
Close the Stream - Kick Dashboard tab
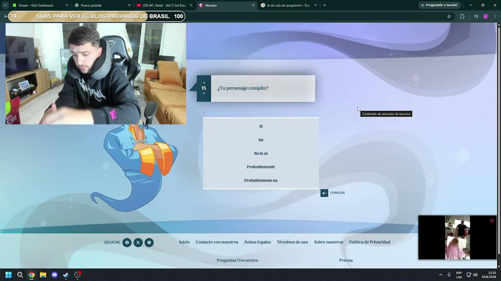click(x=67, y=5)
